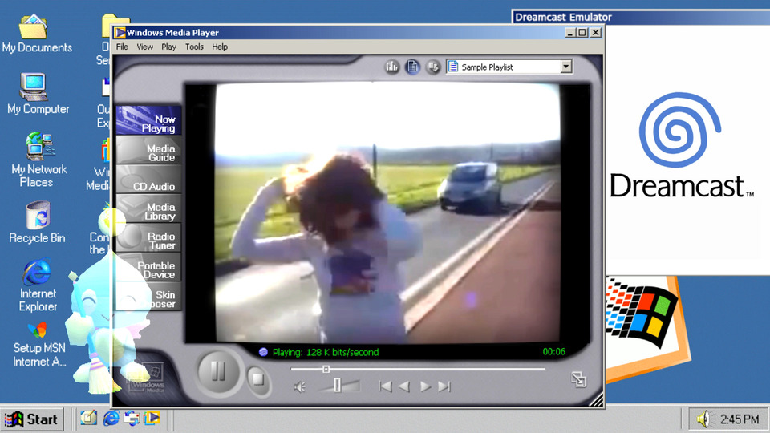The image size is (770, 433).
Task: Close the Windows Media Player window
Action: coord(596,33)
